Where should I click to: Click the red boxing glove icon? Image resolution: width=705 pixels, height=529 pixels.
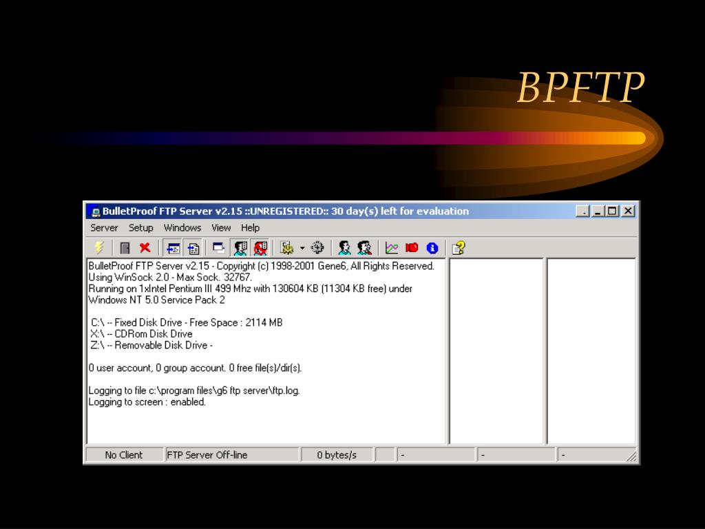click(412, 247)
